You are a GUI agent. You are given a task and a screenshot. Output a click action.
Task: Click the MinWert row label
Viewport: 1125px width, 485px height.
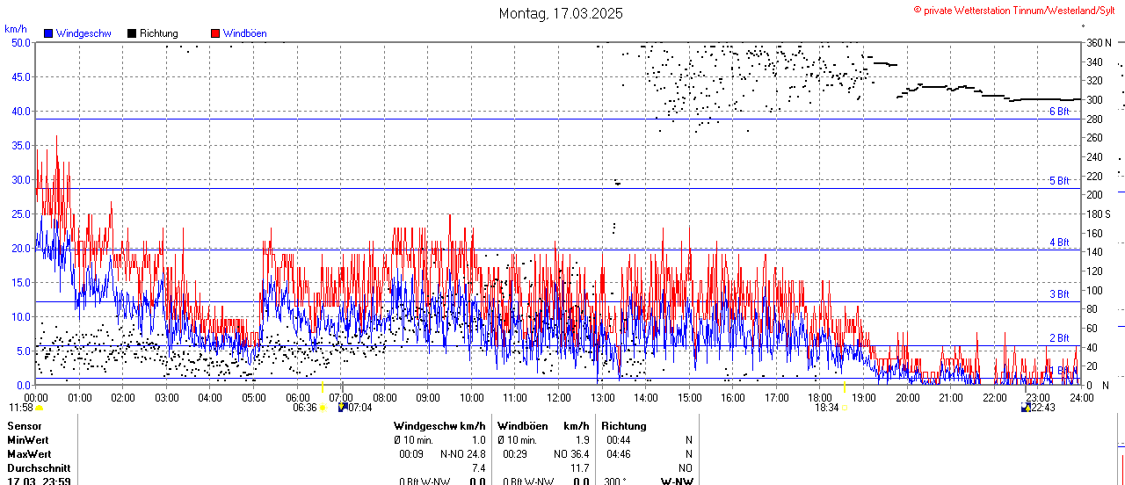pos(28,440)
